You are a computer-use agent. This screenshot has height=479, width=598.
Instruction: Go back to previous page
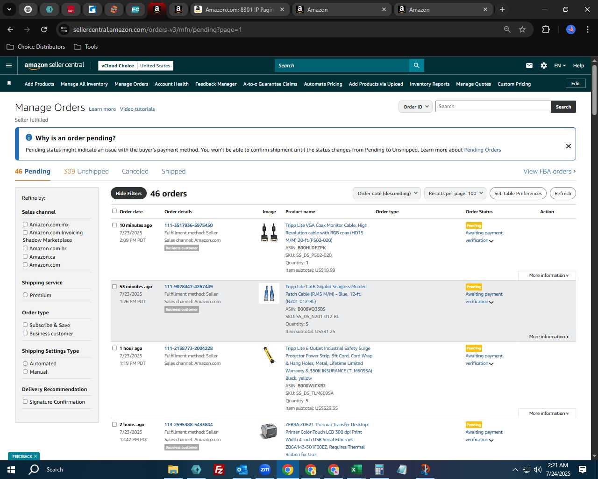pos(10,29)
